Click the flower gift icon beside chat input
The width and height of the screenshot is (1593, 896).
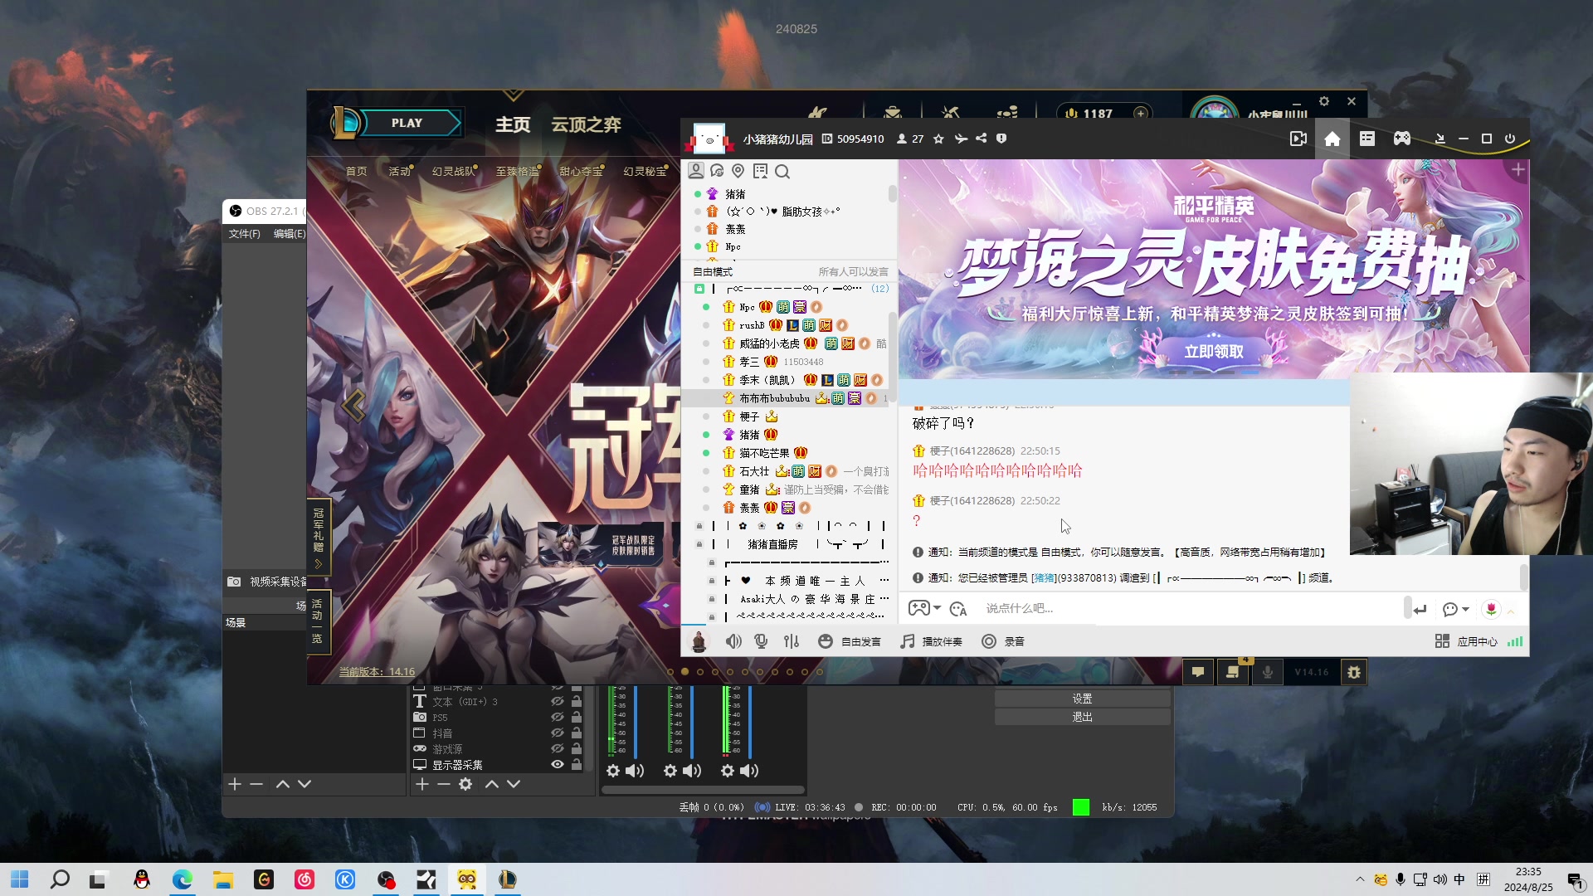1491,609
